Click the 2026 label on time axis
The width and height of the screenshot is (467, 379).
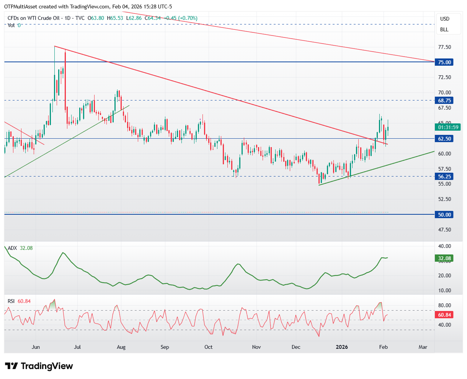341,347
